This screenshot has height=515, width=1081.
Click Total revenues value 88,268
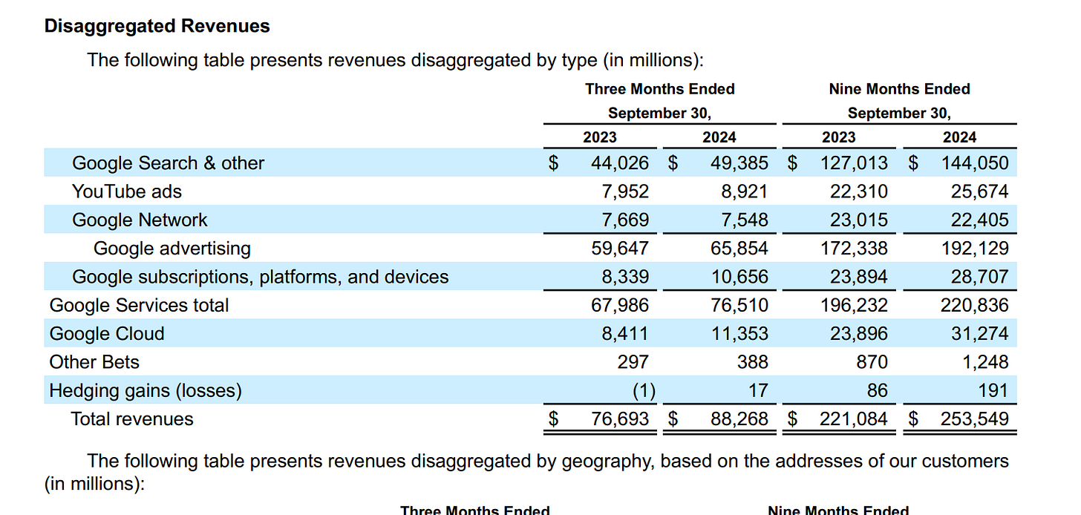tap(739, 419)
